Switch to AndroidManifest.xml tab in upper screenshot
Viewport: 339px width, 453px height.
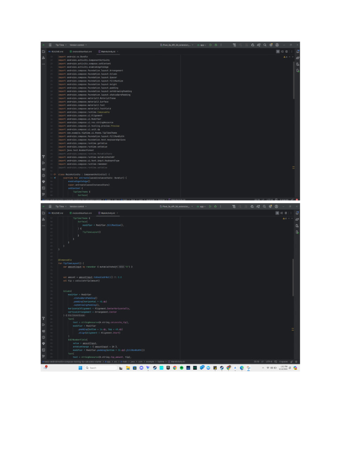pos(81,51)
